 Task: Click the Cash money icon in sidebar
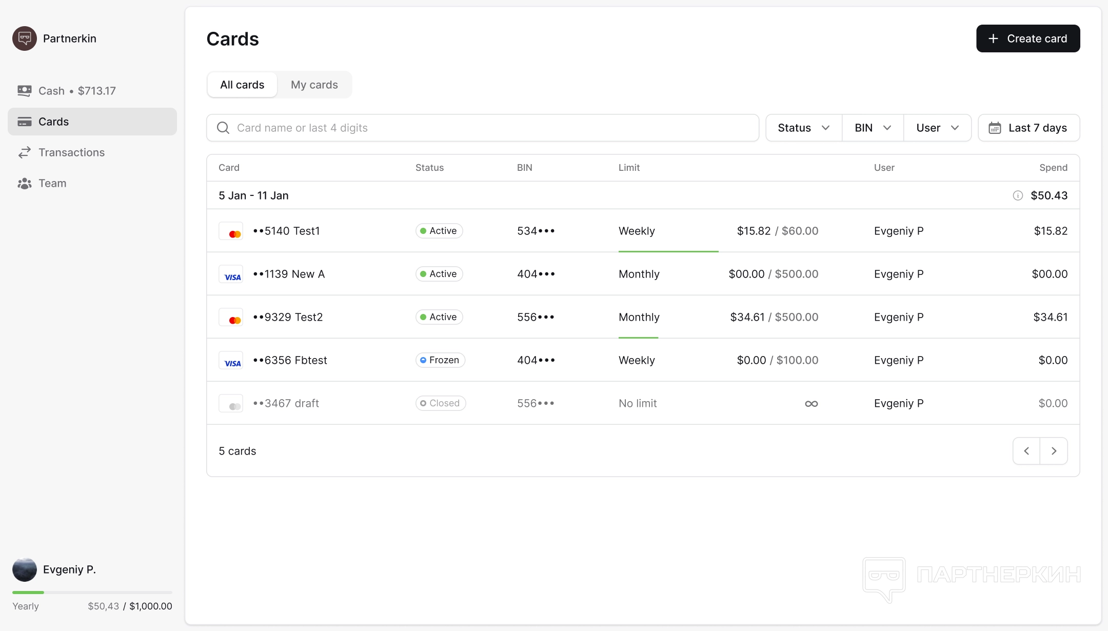24,91
